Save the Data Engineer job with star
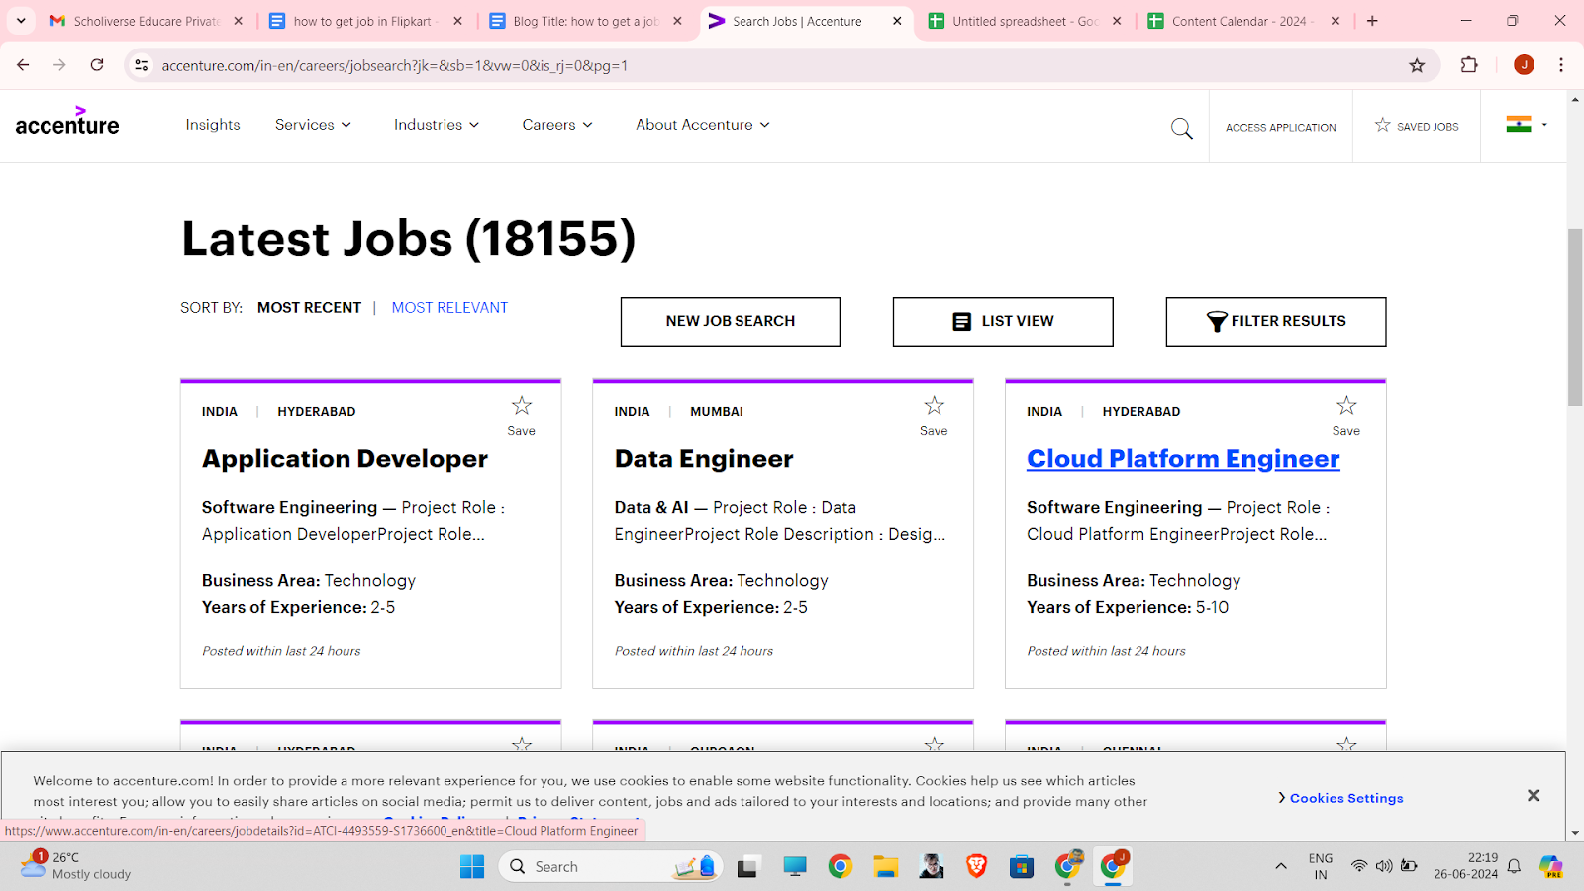The width and height of the screenshot is (1584, 891). (x=934, y=406)
